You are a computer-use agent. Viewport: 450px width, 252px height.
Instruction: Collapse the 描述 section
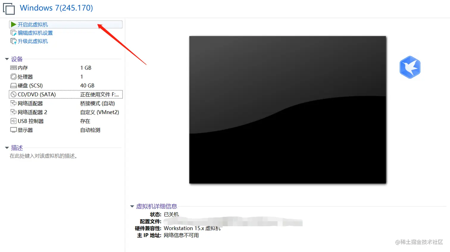(7, 148)
